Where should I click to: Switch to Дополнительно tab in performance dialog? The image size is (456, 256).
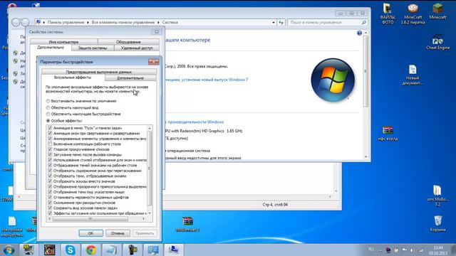tap(130, 78)
